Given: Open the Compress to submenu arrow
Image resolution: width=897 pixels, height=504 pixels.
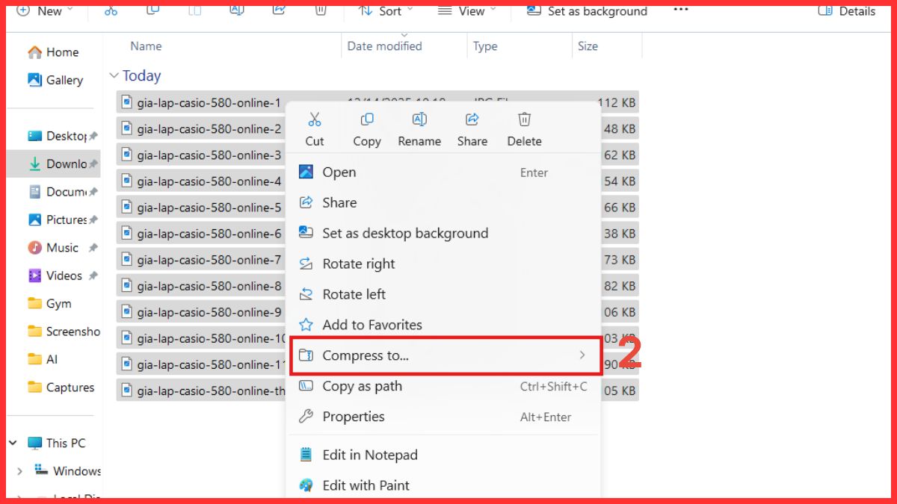Looking at the screenshot, I should [x=583, y=356].
